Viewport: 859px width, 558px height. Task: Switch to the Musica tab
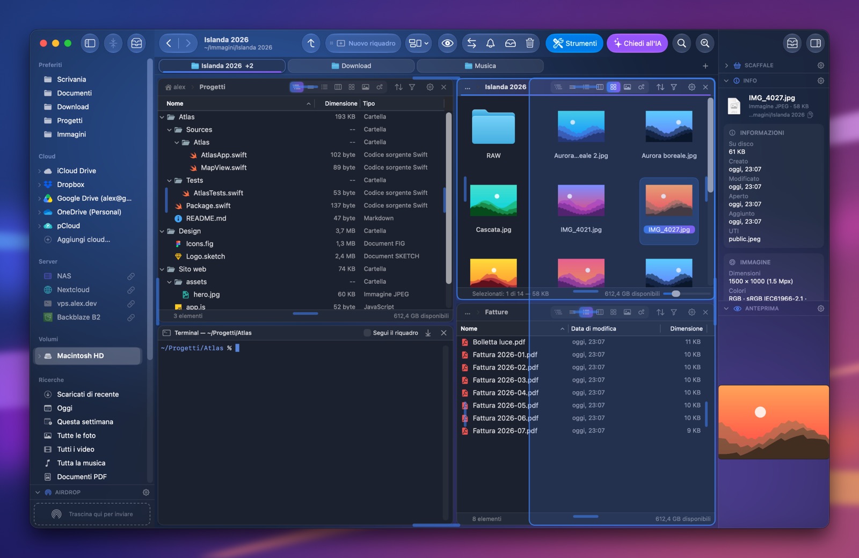tap(480, 66)
